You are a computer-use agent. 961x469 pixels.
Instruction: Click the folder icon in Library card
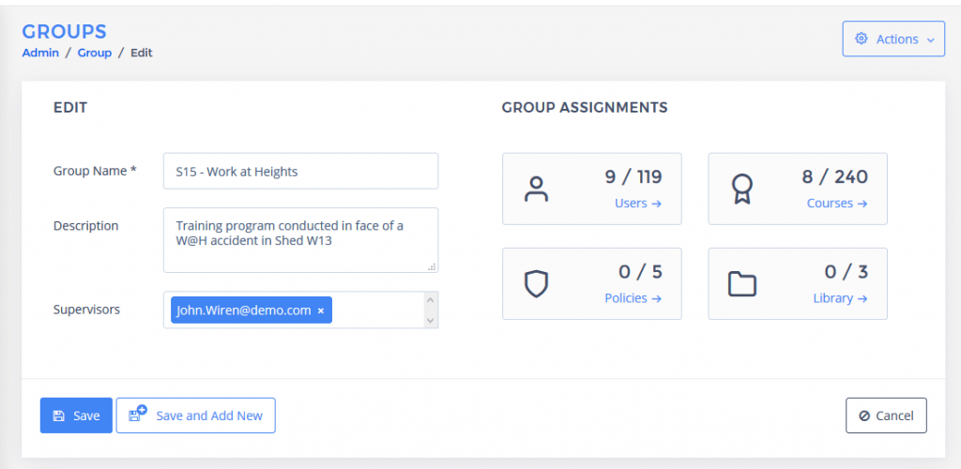(x=741, y=284)
